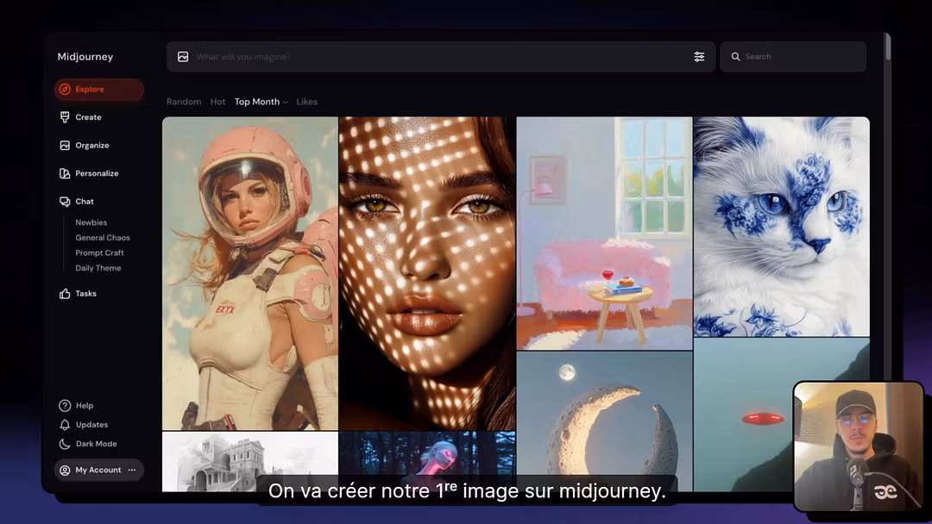
Task: Open the Daily Theme chat room
Action: point(98,268)
